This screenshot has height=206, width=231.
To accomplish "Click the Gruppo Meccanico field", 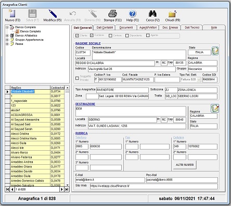I will (202, 69).
